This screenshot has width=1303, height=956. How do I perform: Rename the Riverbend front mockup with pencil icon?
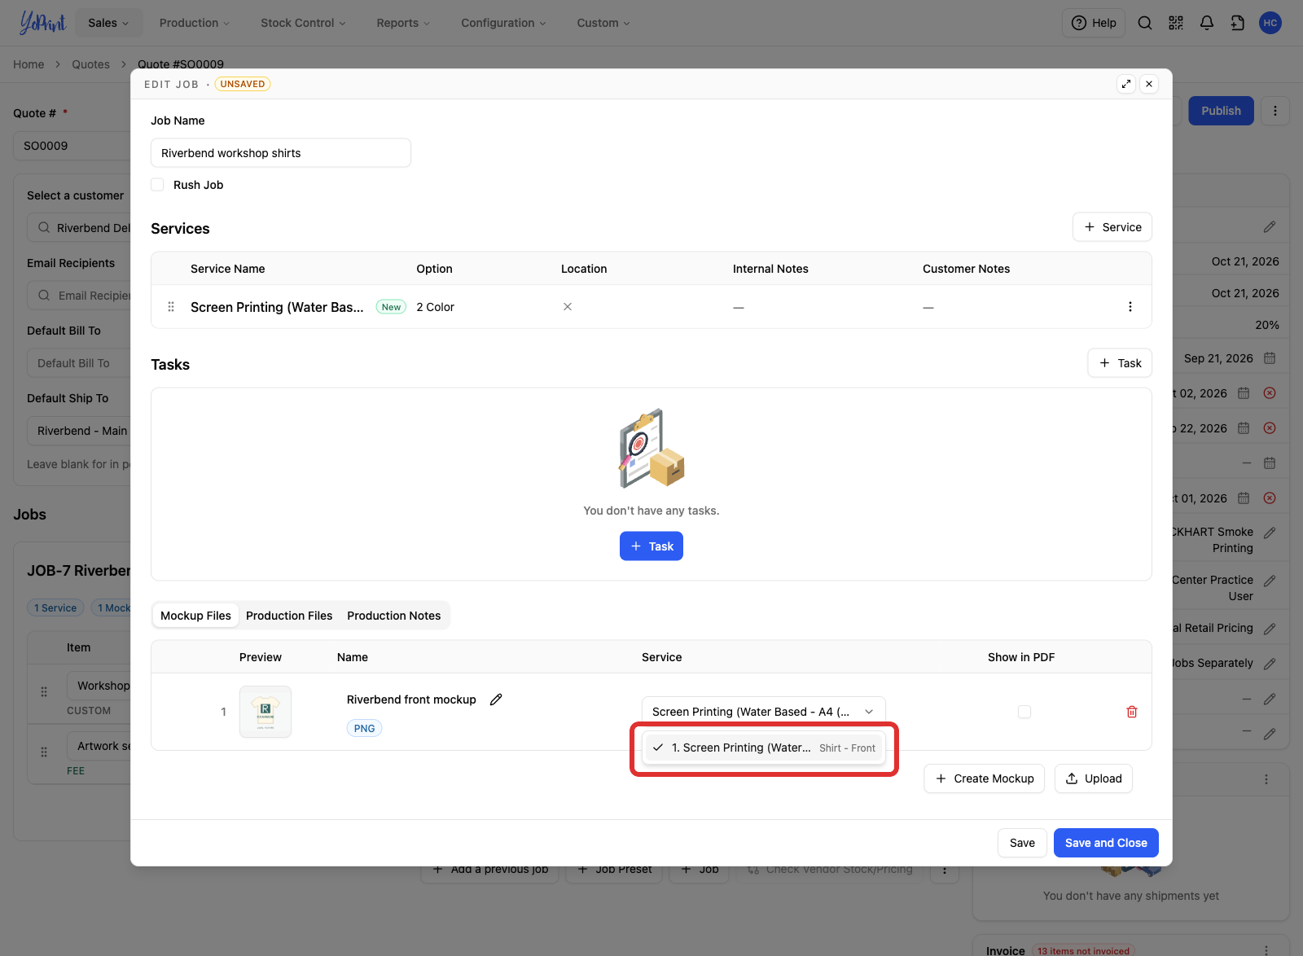click(496, 699)
